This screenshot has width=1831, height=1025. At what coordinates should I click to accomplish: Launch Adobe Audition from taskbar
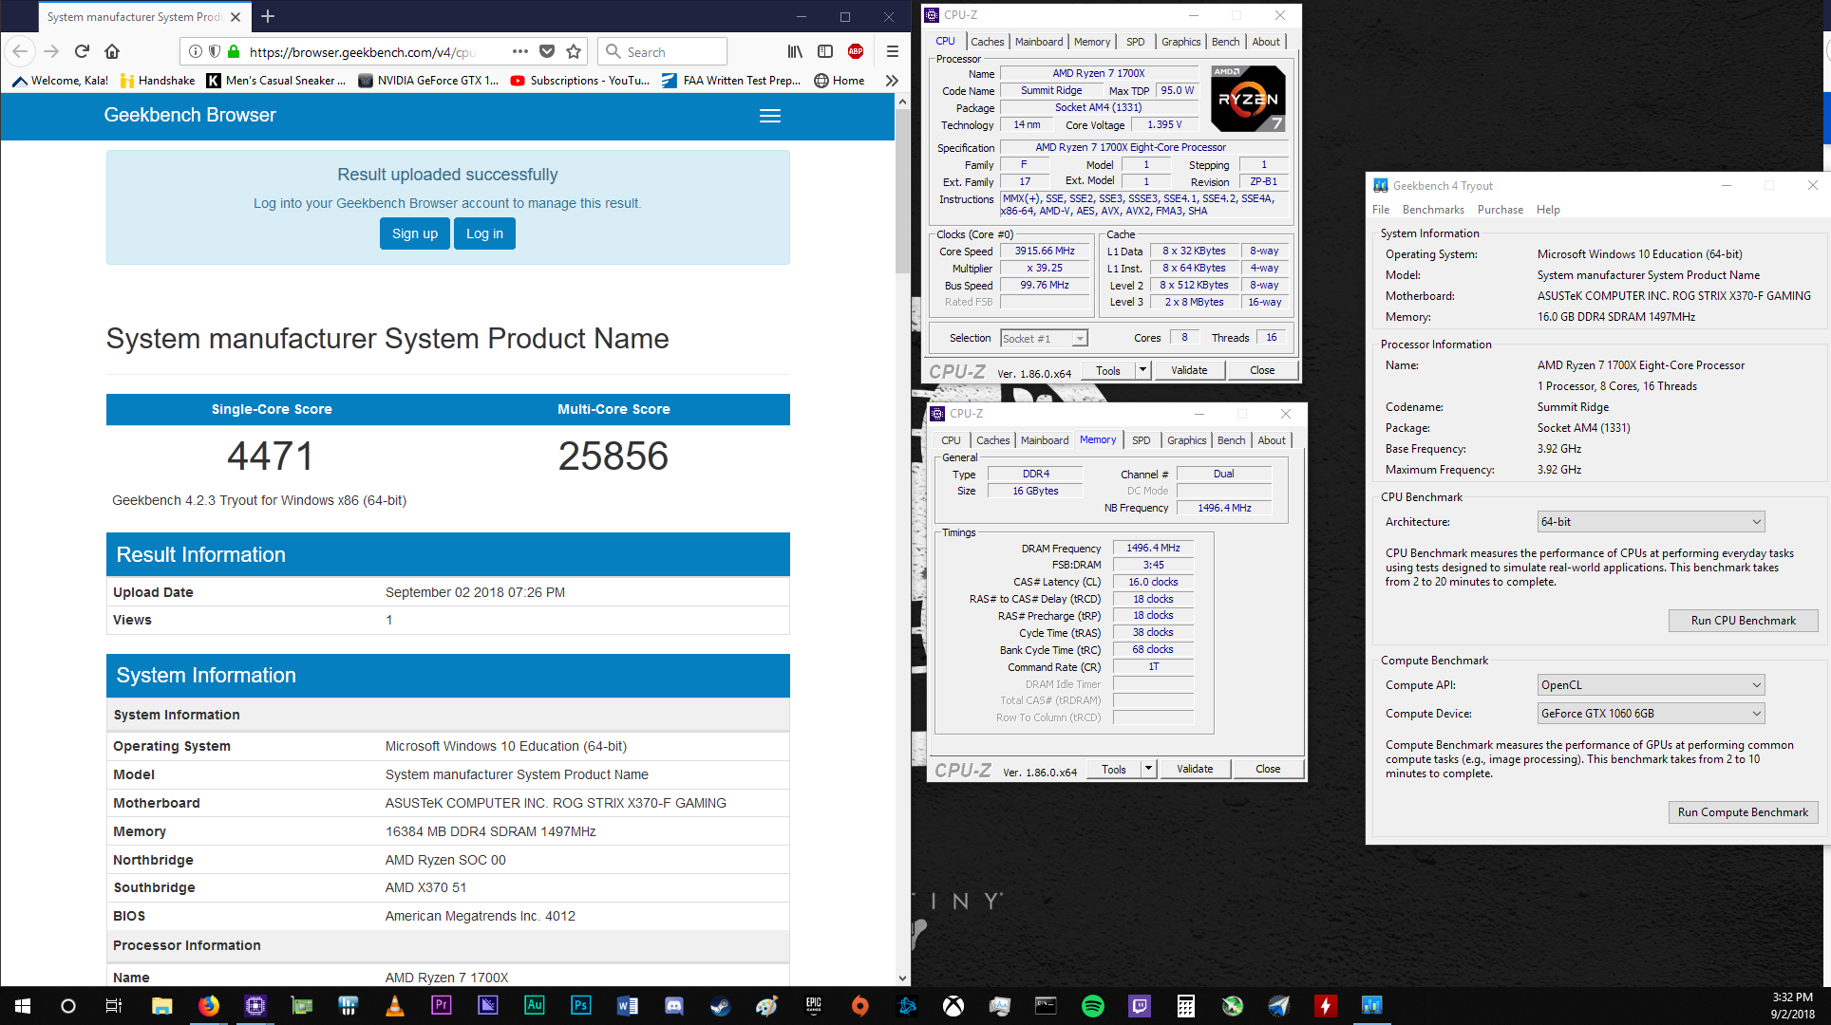coord(534,1006)
